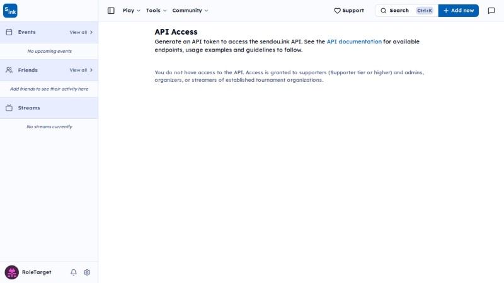Click the 'You do not have access' notice
The height and width of the screenshot is (283, 504).
tap(289, 76)
